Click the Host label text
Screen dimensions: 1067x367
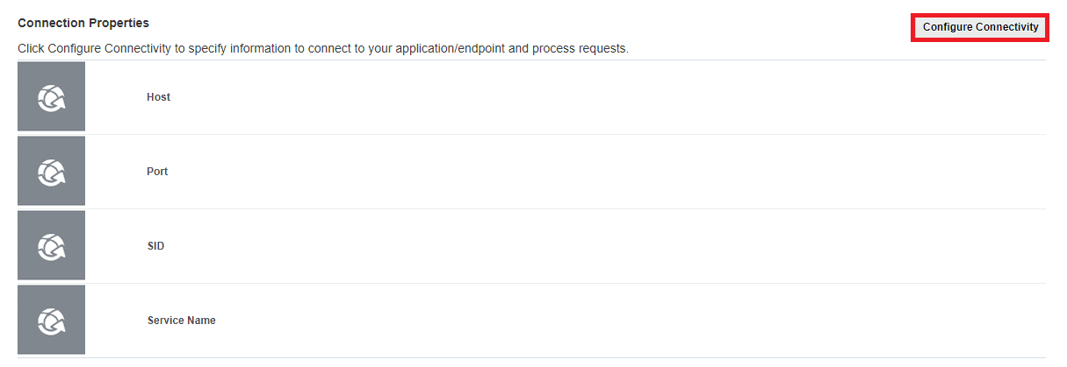coord(158,97)
